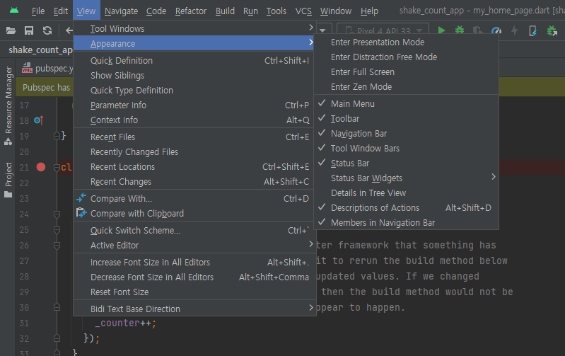Open the Refactor menu

click(x=191, y=11)
